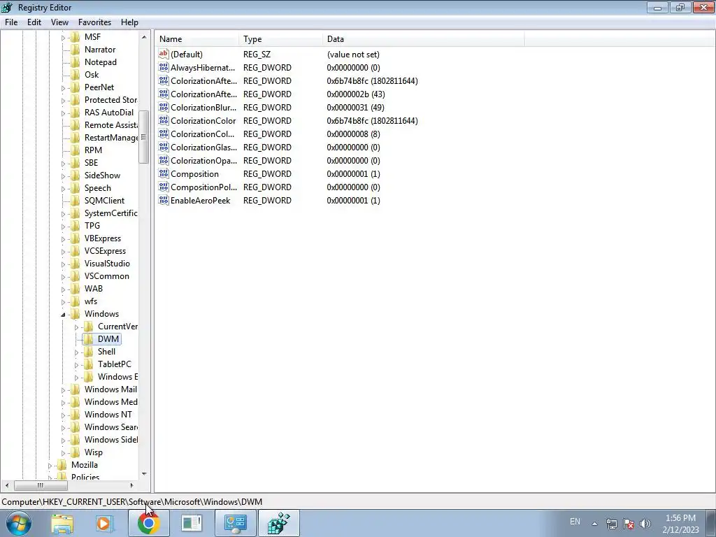Click the DWM folder icon
Viewport: 716px width, 537px height.
click(89, 339)
